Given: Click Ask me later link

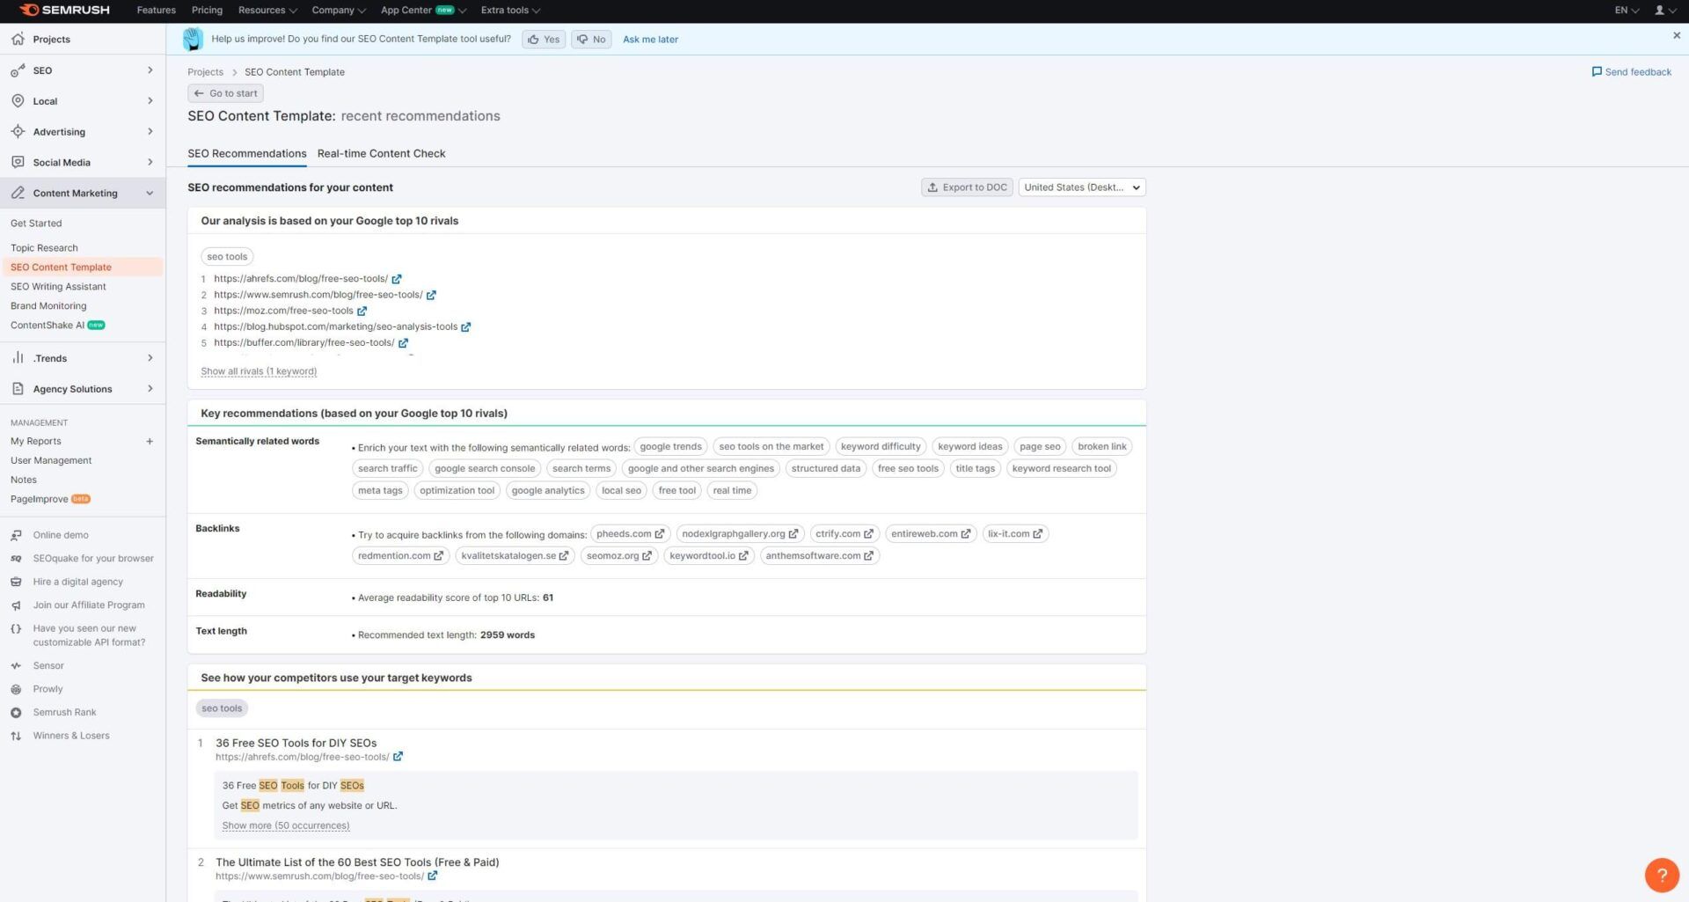Looking at the screenshot, I should click(x=650, y=40).
